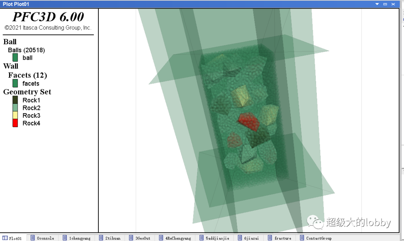
Task: Click the Wall legend heading
Action: click(x=10, y=66)
